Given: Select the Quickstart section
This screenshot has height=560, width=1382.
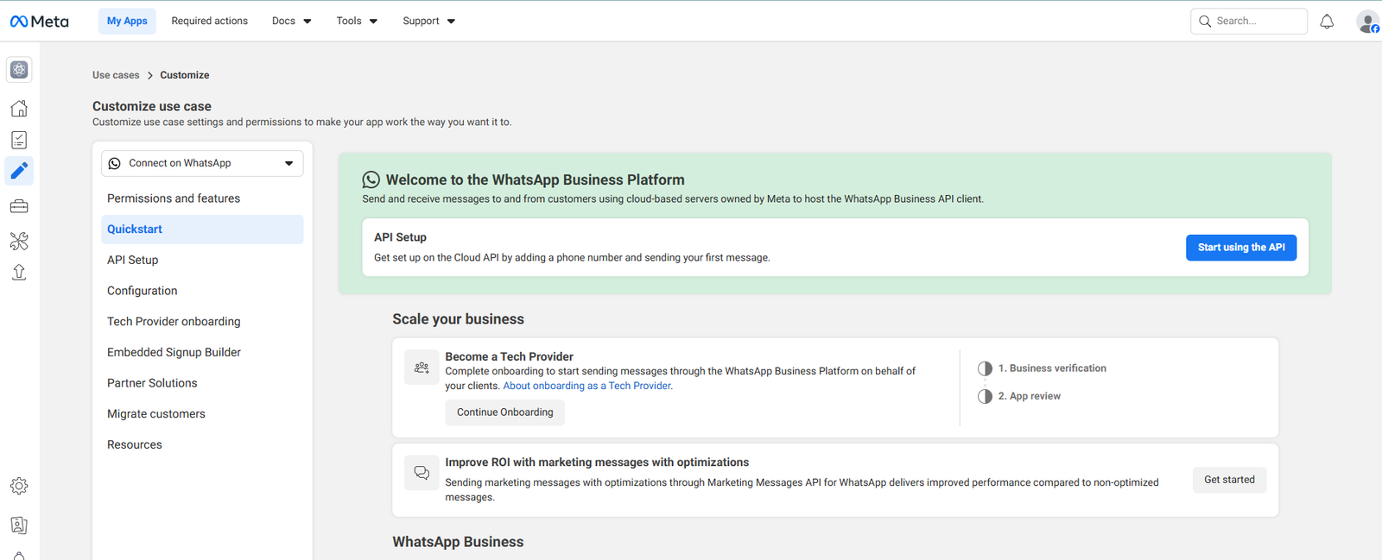Looking at the screenshot, I should (x=202, y=230).
